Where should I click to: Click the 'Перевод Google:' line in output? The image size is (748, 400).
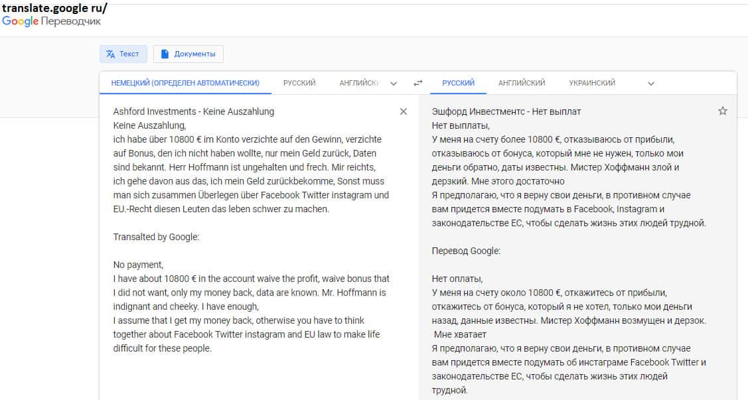[x=466, y=251]
